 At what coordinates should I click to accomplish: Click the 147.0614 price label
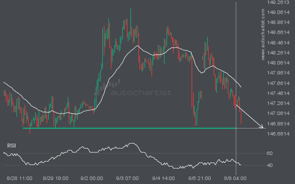point(278,113)
